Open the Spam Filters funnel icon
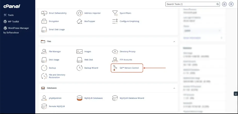Image resolution: width=238 pixels, height=114 pixels. [115, 13]
